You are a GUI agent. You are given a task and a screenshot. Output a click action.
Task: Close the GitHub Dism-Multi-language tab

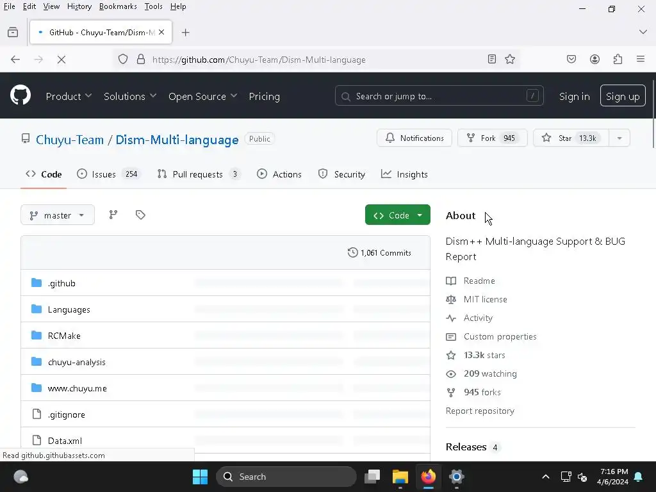click(x=161, y=32)
